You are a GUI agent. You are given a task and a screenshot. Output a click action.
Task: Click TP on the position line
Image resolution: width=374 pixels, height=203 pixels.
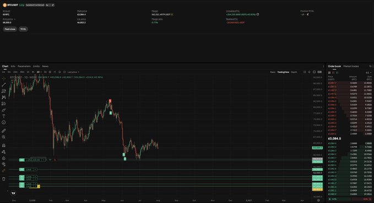click(x=50, y=160)
